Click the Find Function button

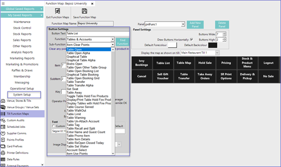[x=123, y=42]
